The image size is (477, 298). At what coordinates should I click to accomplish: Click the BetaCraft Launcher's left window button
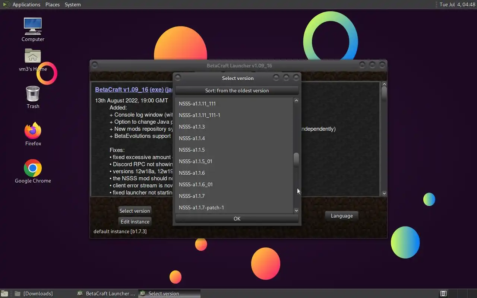(x=95, y=65)
